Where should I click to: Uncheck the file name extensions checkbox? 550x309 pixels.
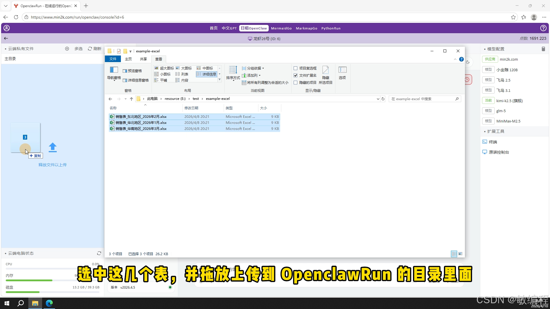(x=296, y=76)
